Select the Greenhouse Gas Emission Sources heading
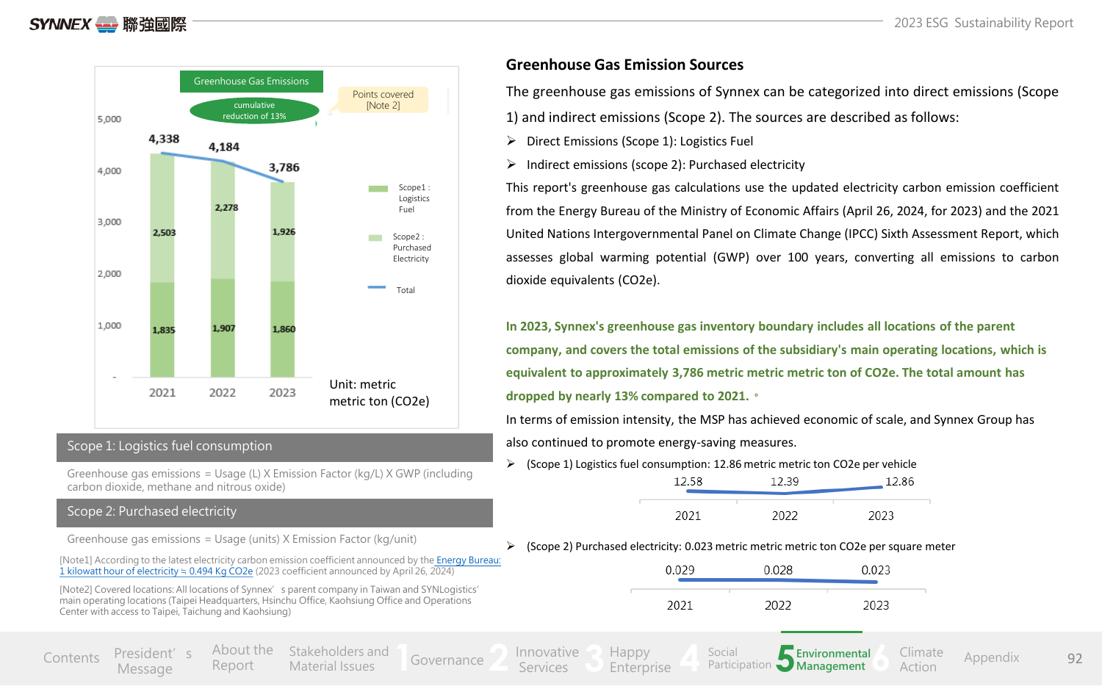This screenshot has width=1102, height=686. [624, 65]
